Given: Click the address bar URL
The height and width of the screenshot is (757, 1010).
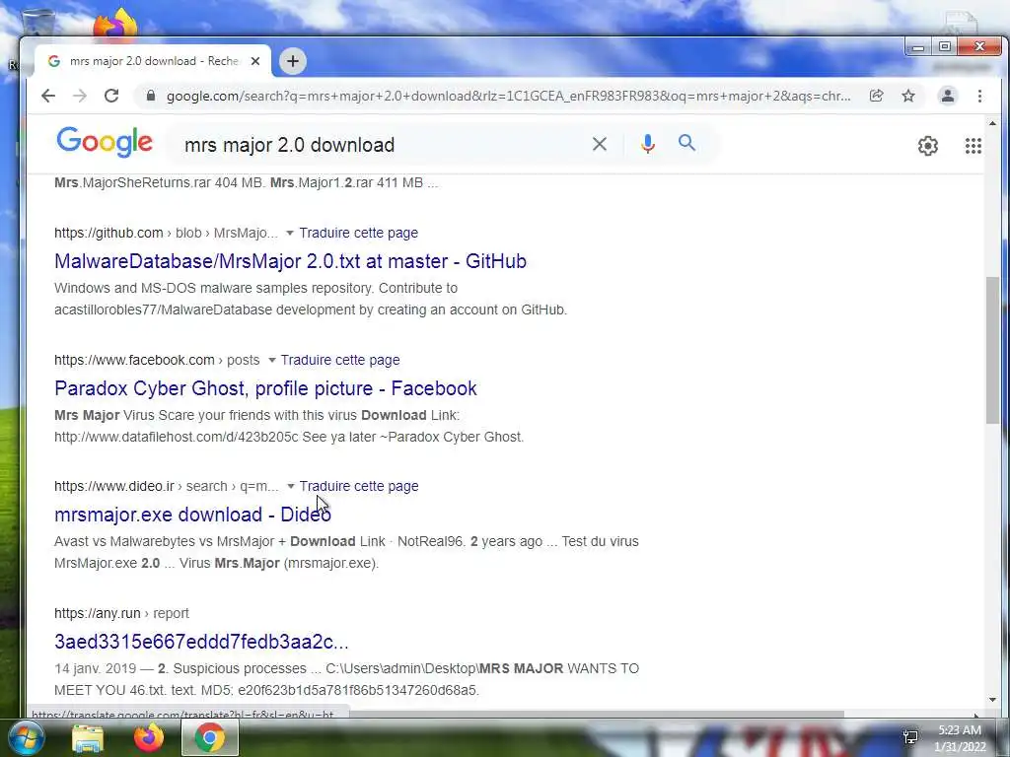Looking at the screenshot, I should pos(508,96).
